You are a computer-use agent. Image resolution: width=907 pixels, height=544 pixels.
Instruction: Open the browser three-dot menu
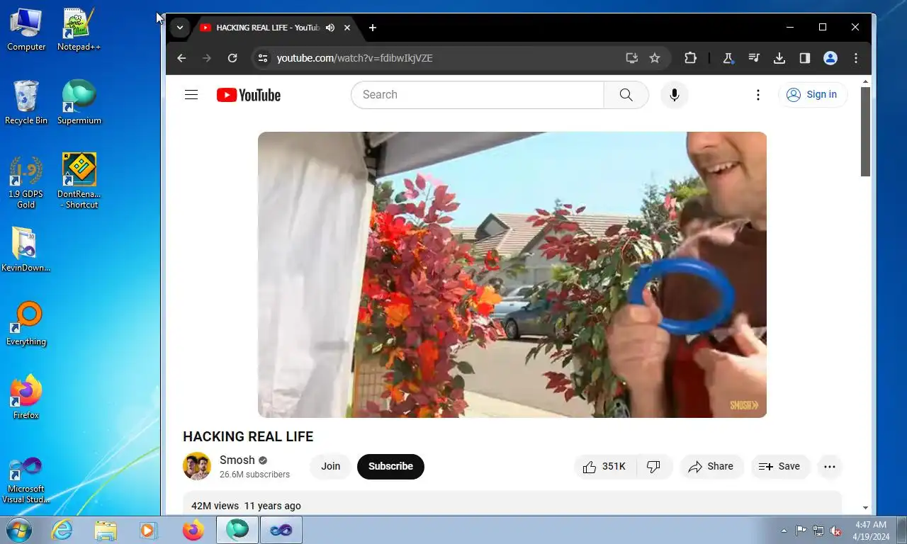point(856,58)
